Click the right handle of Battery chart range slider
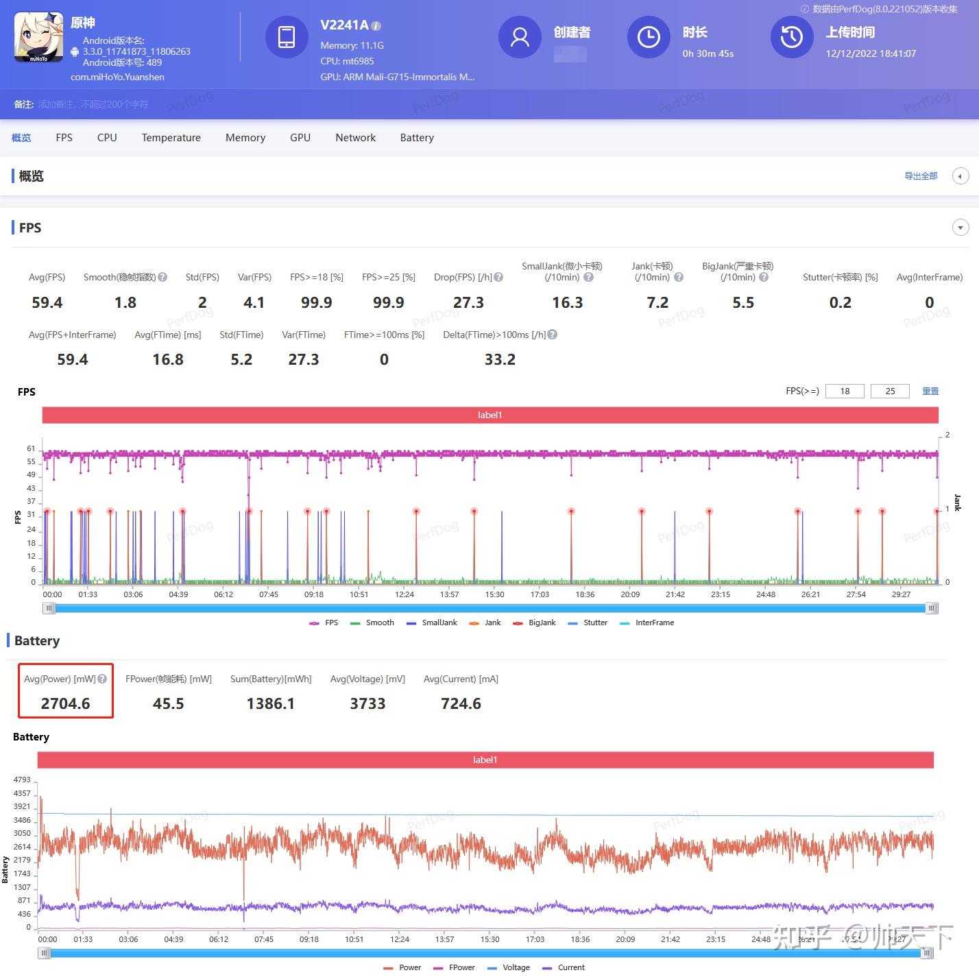The width and height of the screenshot is (979, 977). [x=927, y=953]
